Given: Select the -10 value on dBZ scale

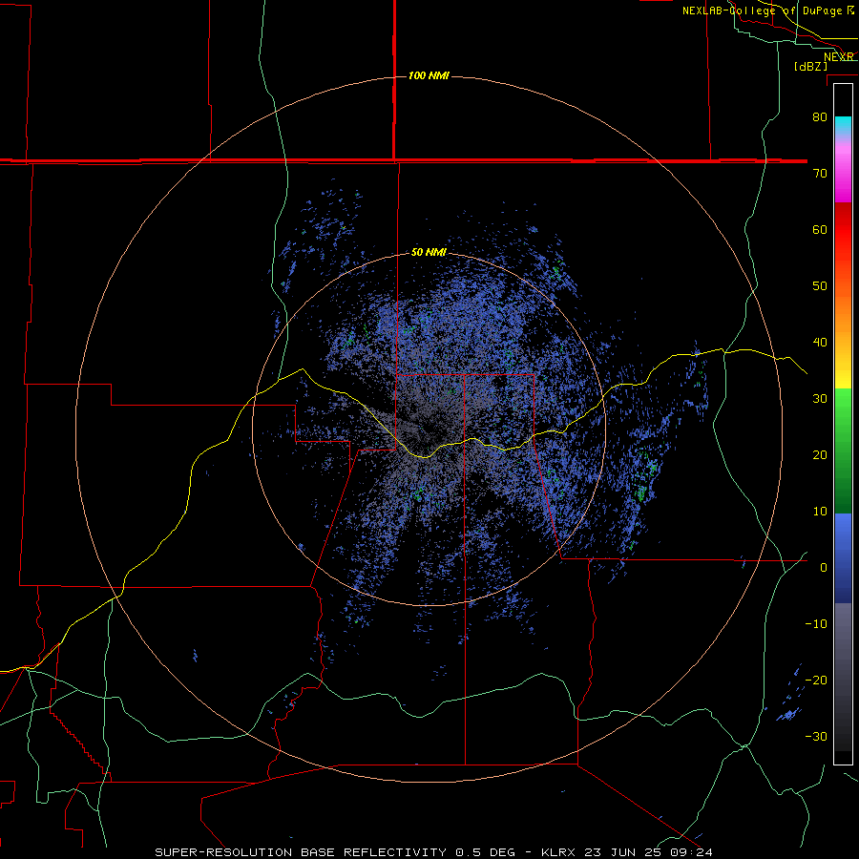Looking at the screenshot, I should coord(816,624).
